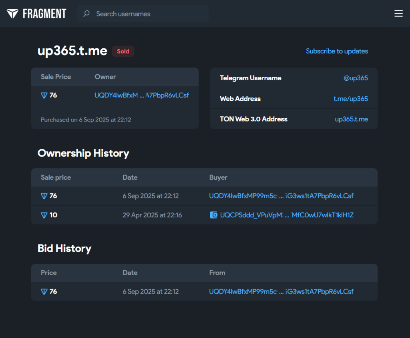Open the @up365 Telegram username link

[356, 78]
